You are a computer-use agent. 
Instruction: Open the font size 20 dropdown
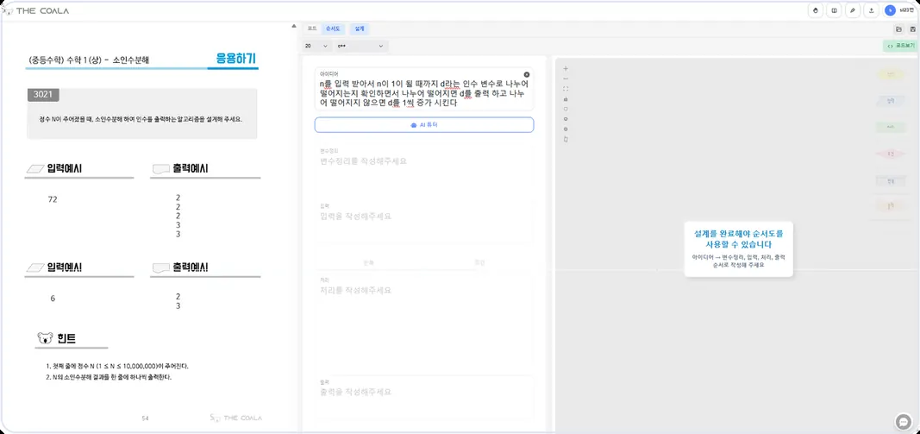point(316,46)
